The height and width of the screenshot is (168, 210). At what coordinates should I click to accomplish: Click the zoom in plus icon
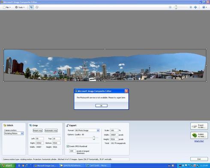point(191,7)
